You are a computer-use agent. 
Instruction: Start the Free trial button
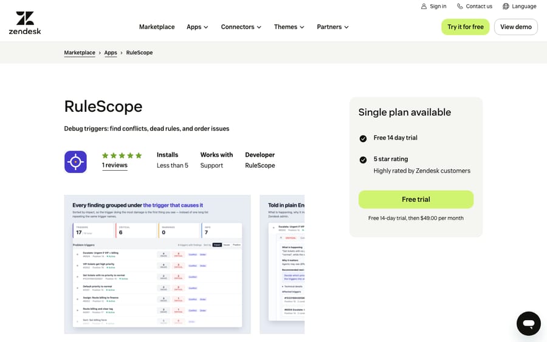pyautogui.click(x=416, y=199)
